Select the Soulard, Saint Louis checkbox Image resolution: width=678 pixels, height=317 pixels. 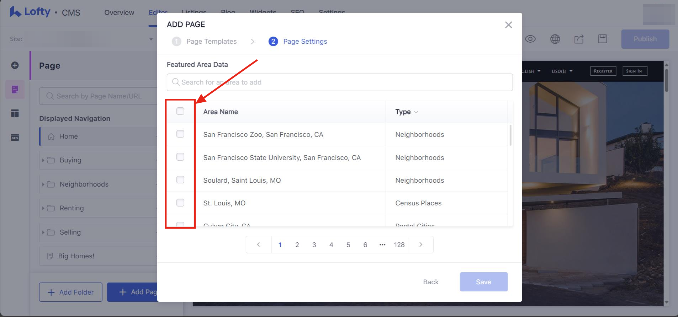(180, 180)
